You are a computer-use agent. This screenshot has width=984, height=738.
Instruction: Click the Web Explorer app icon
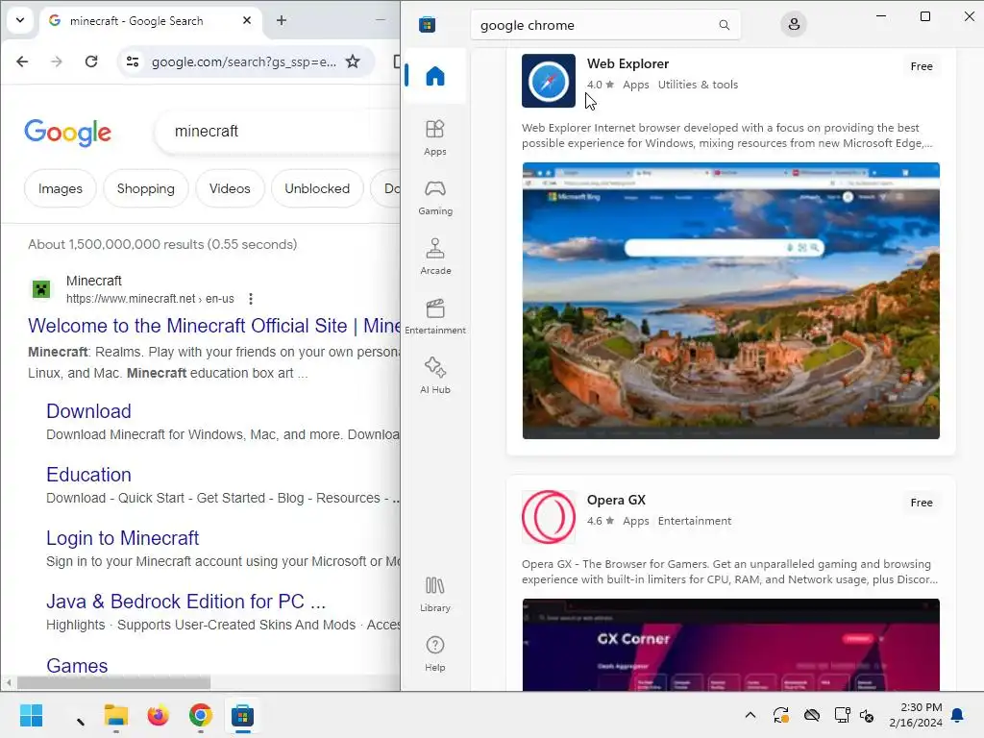(x=549, y=81)
